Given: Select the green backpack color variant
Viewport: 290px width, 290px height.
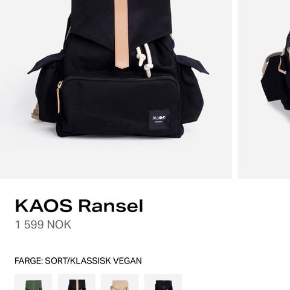Looking at the screenshot, I should [33, 282].
